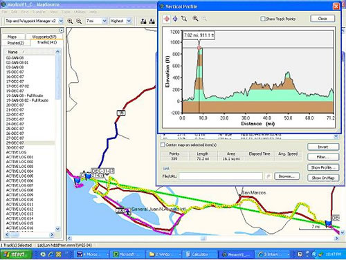Enable the Show Track Points checkbox
Image resolution: width=346 pixels, height=260 pixels.
point(262,19)
